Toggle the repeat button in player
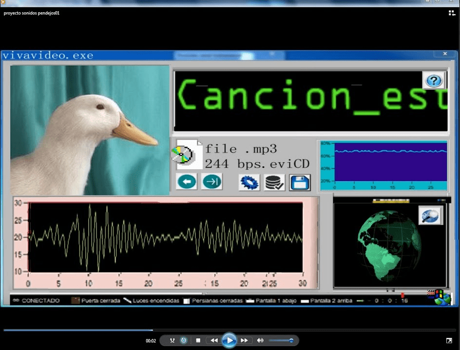The image size is (460, 350). coord(184,340)
